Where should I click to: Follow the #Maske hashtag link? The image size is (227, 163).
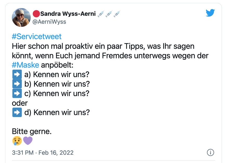click(25, 65)
